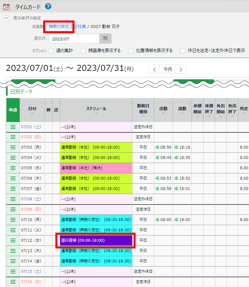Viewport: 249px width, 287px height.
Task: Open the request menu for 07/05 row
Action: click(13, 168)
